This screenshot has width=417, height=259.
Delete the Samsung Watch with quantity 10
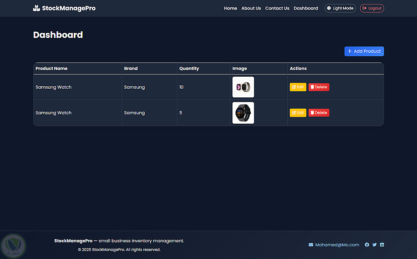click(319, 87)
